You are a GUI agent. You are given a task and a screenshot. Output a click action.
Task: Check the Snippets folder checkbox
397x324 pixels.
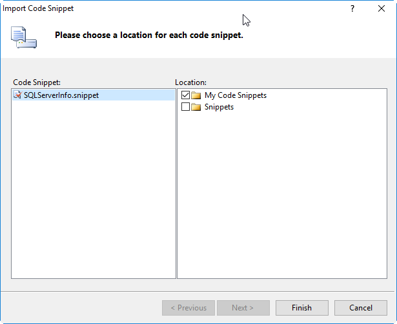(x=186, y=107)
